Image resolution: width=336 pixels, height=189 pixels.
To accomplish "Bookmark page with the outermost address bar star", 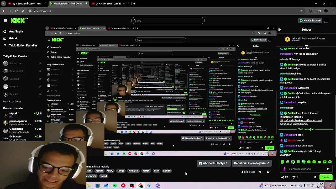I will click(x=301, y=11).
